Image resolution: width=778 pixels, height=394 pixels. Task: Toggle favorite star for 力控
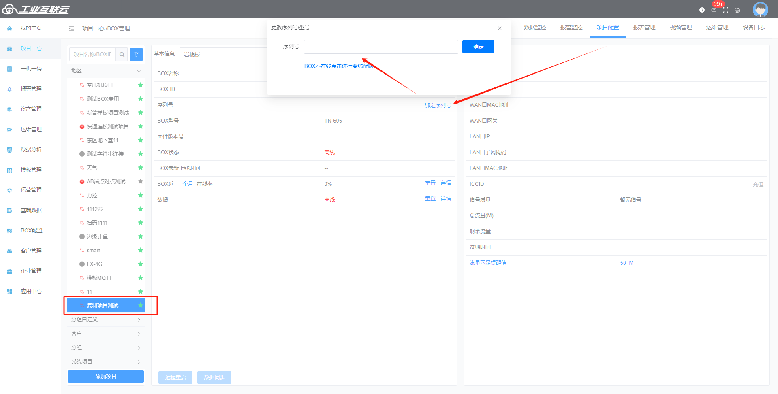click(141, 195)
